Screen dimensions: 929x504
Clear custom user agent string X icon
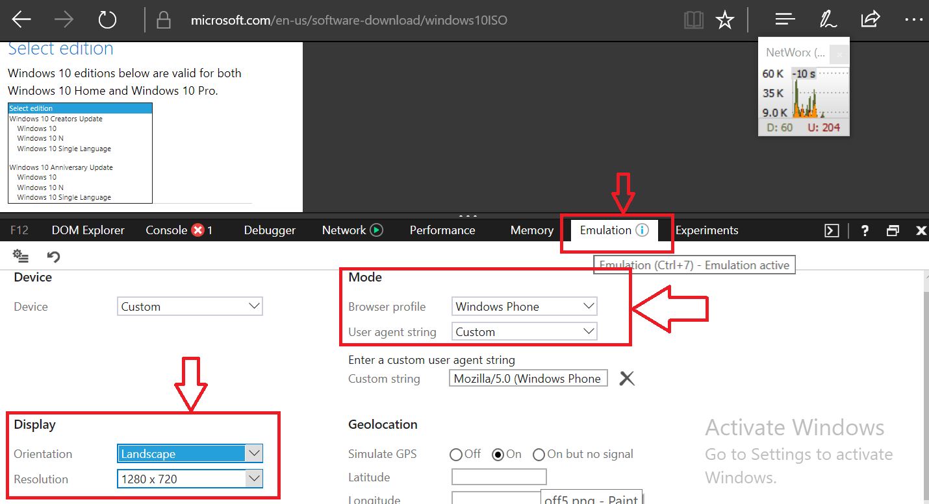pyautogui.click(x=627, y=379)
